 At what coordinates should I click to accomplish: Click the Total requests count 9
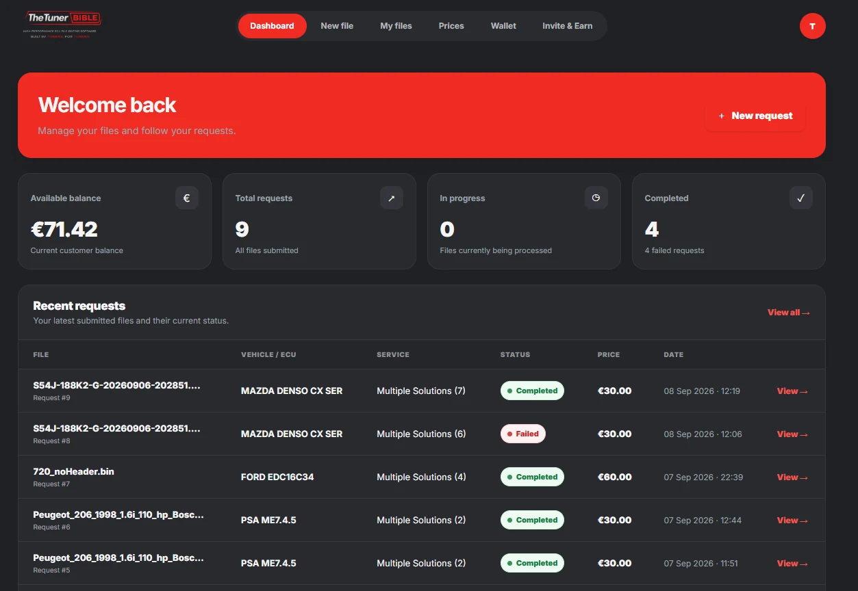[242, 229]
